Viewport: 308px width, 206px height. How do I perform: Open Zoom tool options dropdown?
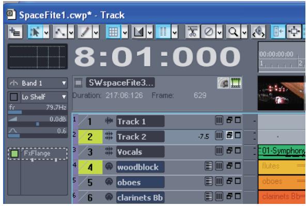pos(244,32)
